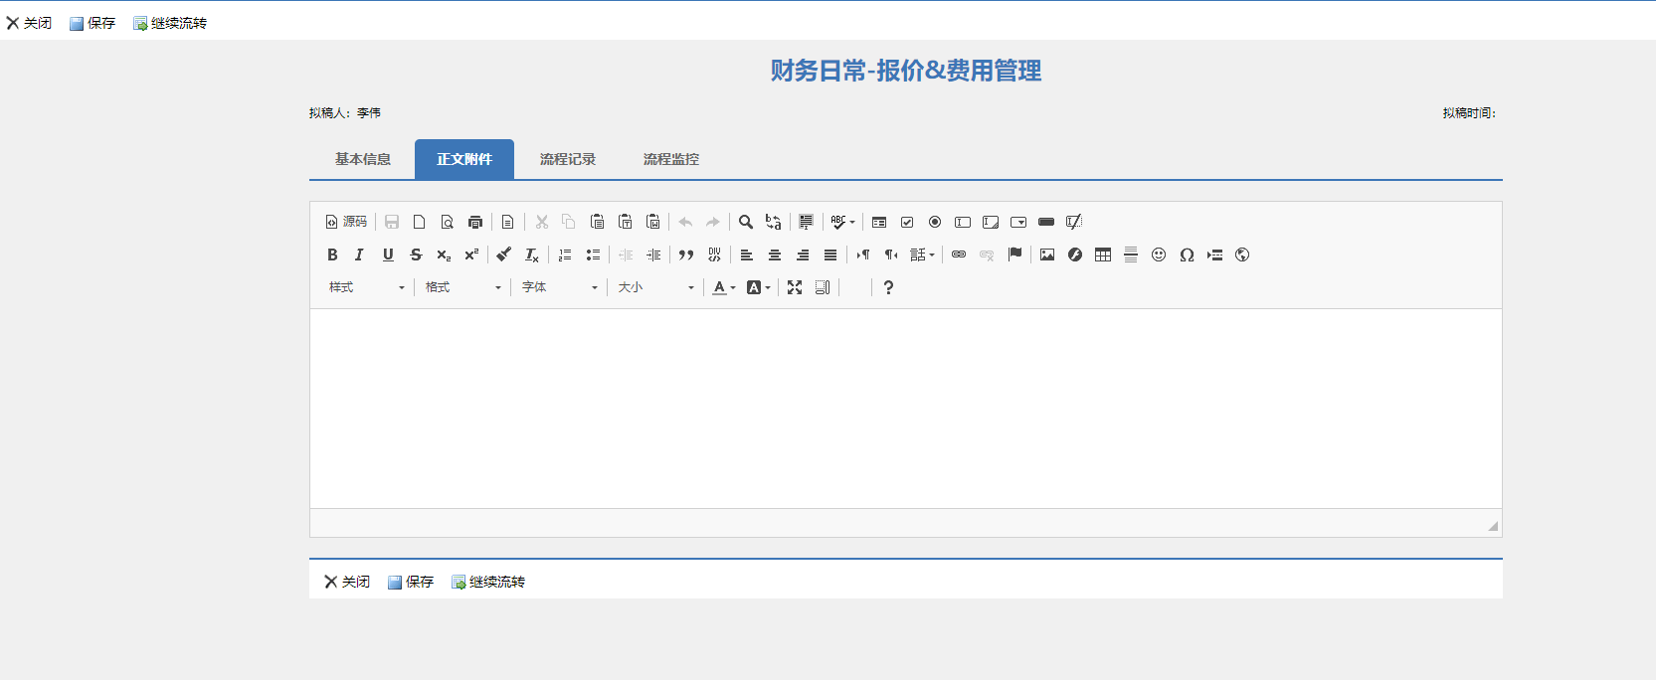Open the 样式 styles dropdown
This screenshot has height=680, width=1656.
(367, 287)
